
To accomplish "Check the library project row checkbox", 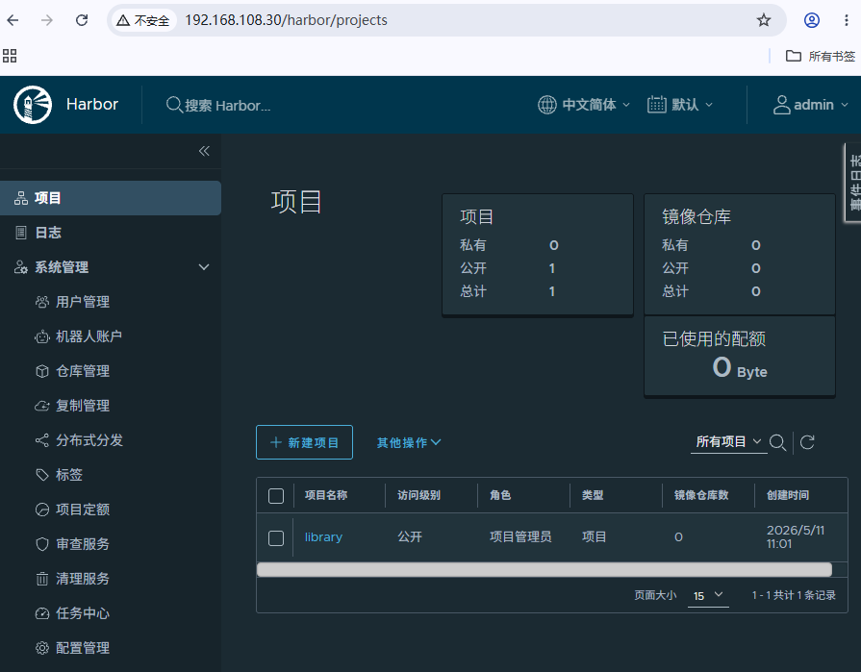I will click(276, 537).
